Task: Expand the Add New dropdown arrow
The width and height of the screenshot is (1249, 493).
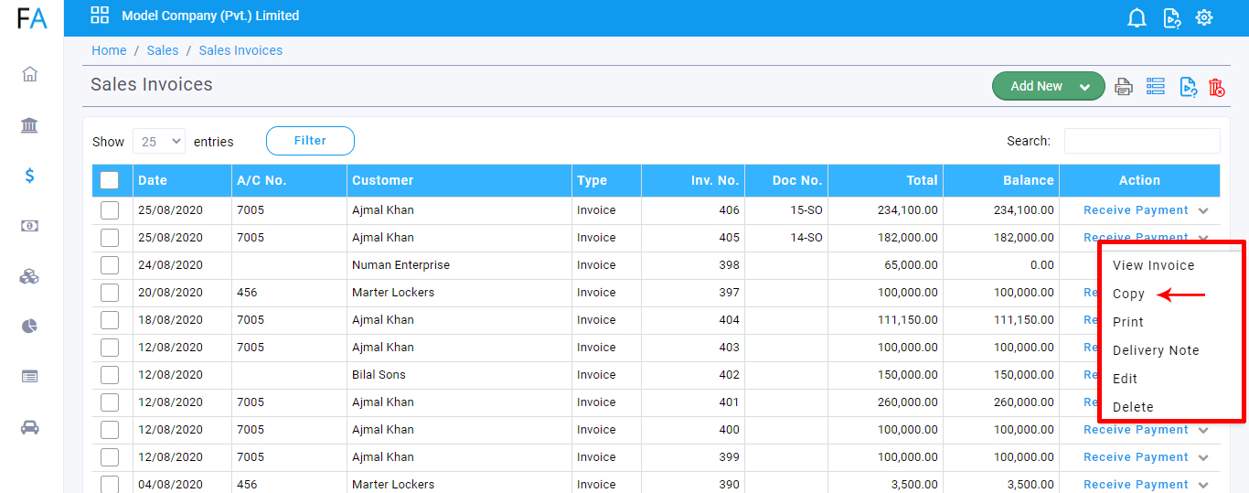Action: 1084,87
